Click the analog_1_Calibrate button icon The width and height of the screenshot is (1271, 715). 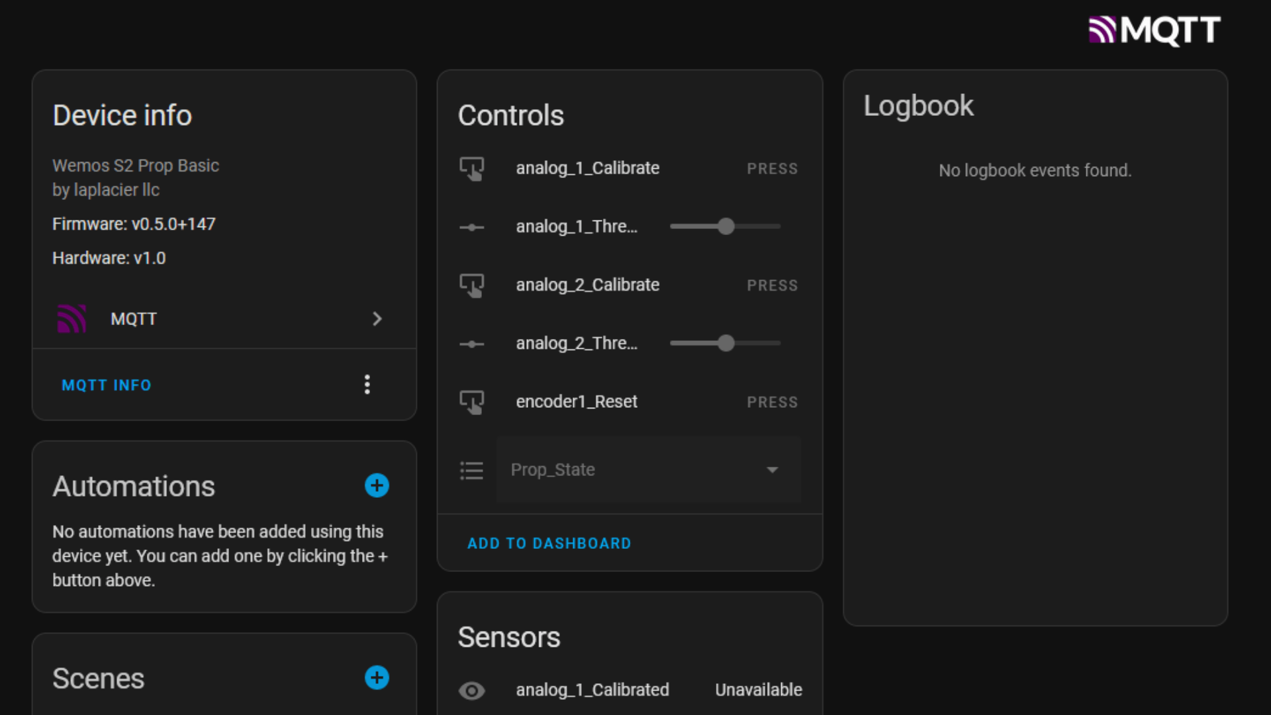(x=472, y=168)
